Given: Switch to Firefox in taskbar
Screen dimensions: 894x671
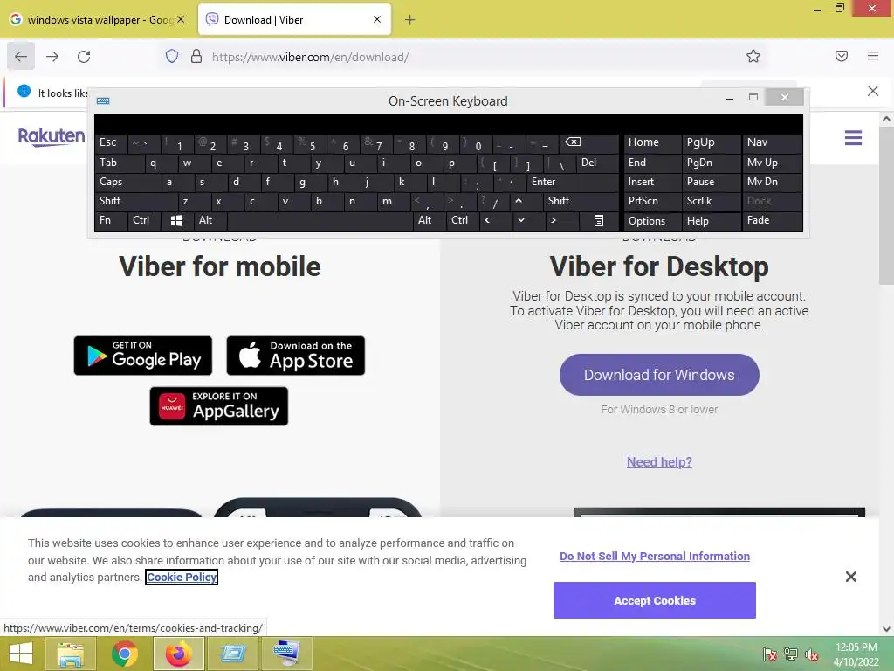Looking at the screenshot, I should pos(178,654).
